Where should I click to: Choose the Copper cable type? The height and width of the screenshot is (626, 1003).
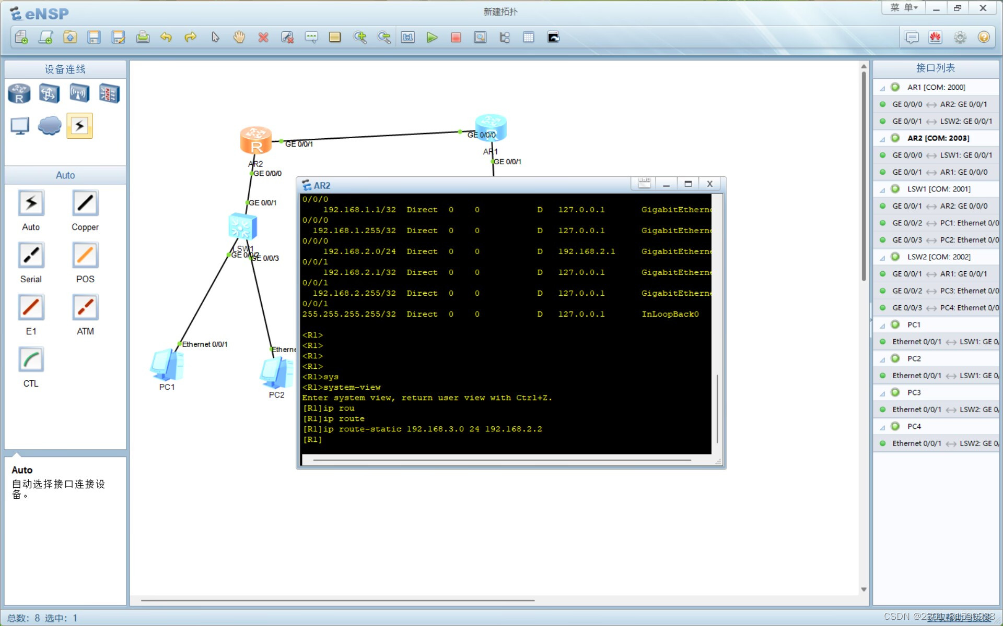(85, 203)
